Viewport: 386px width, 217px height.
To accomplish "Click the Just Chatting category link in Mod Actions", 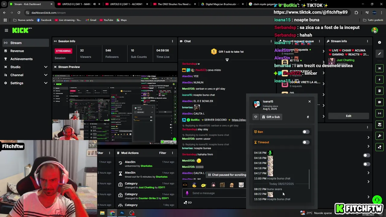I will point(146,187).
